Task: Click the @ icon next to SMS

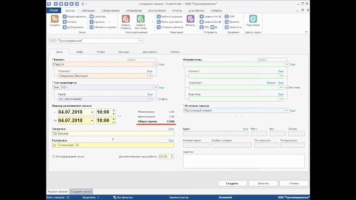Action: coord(214,27)
